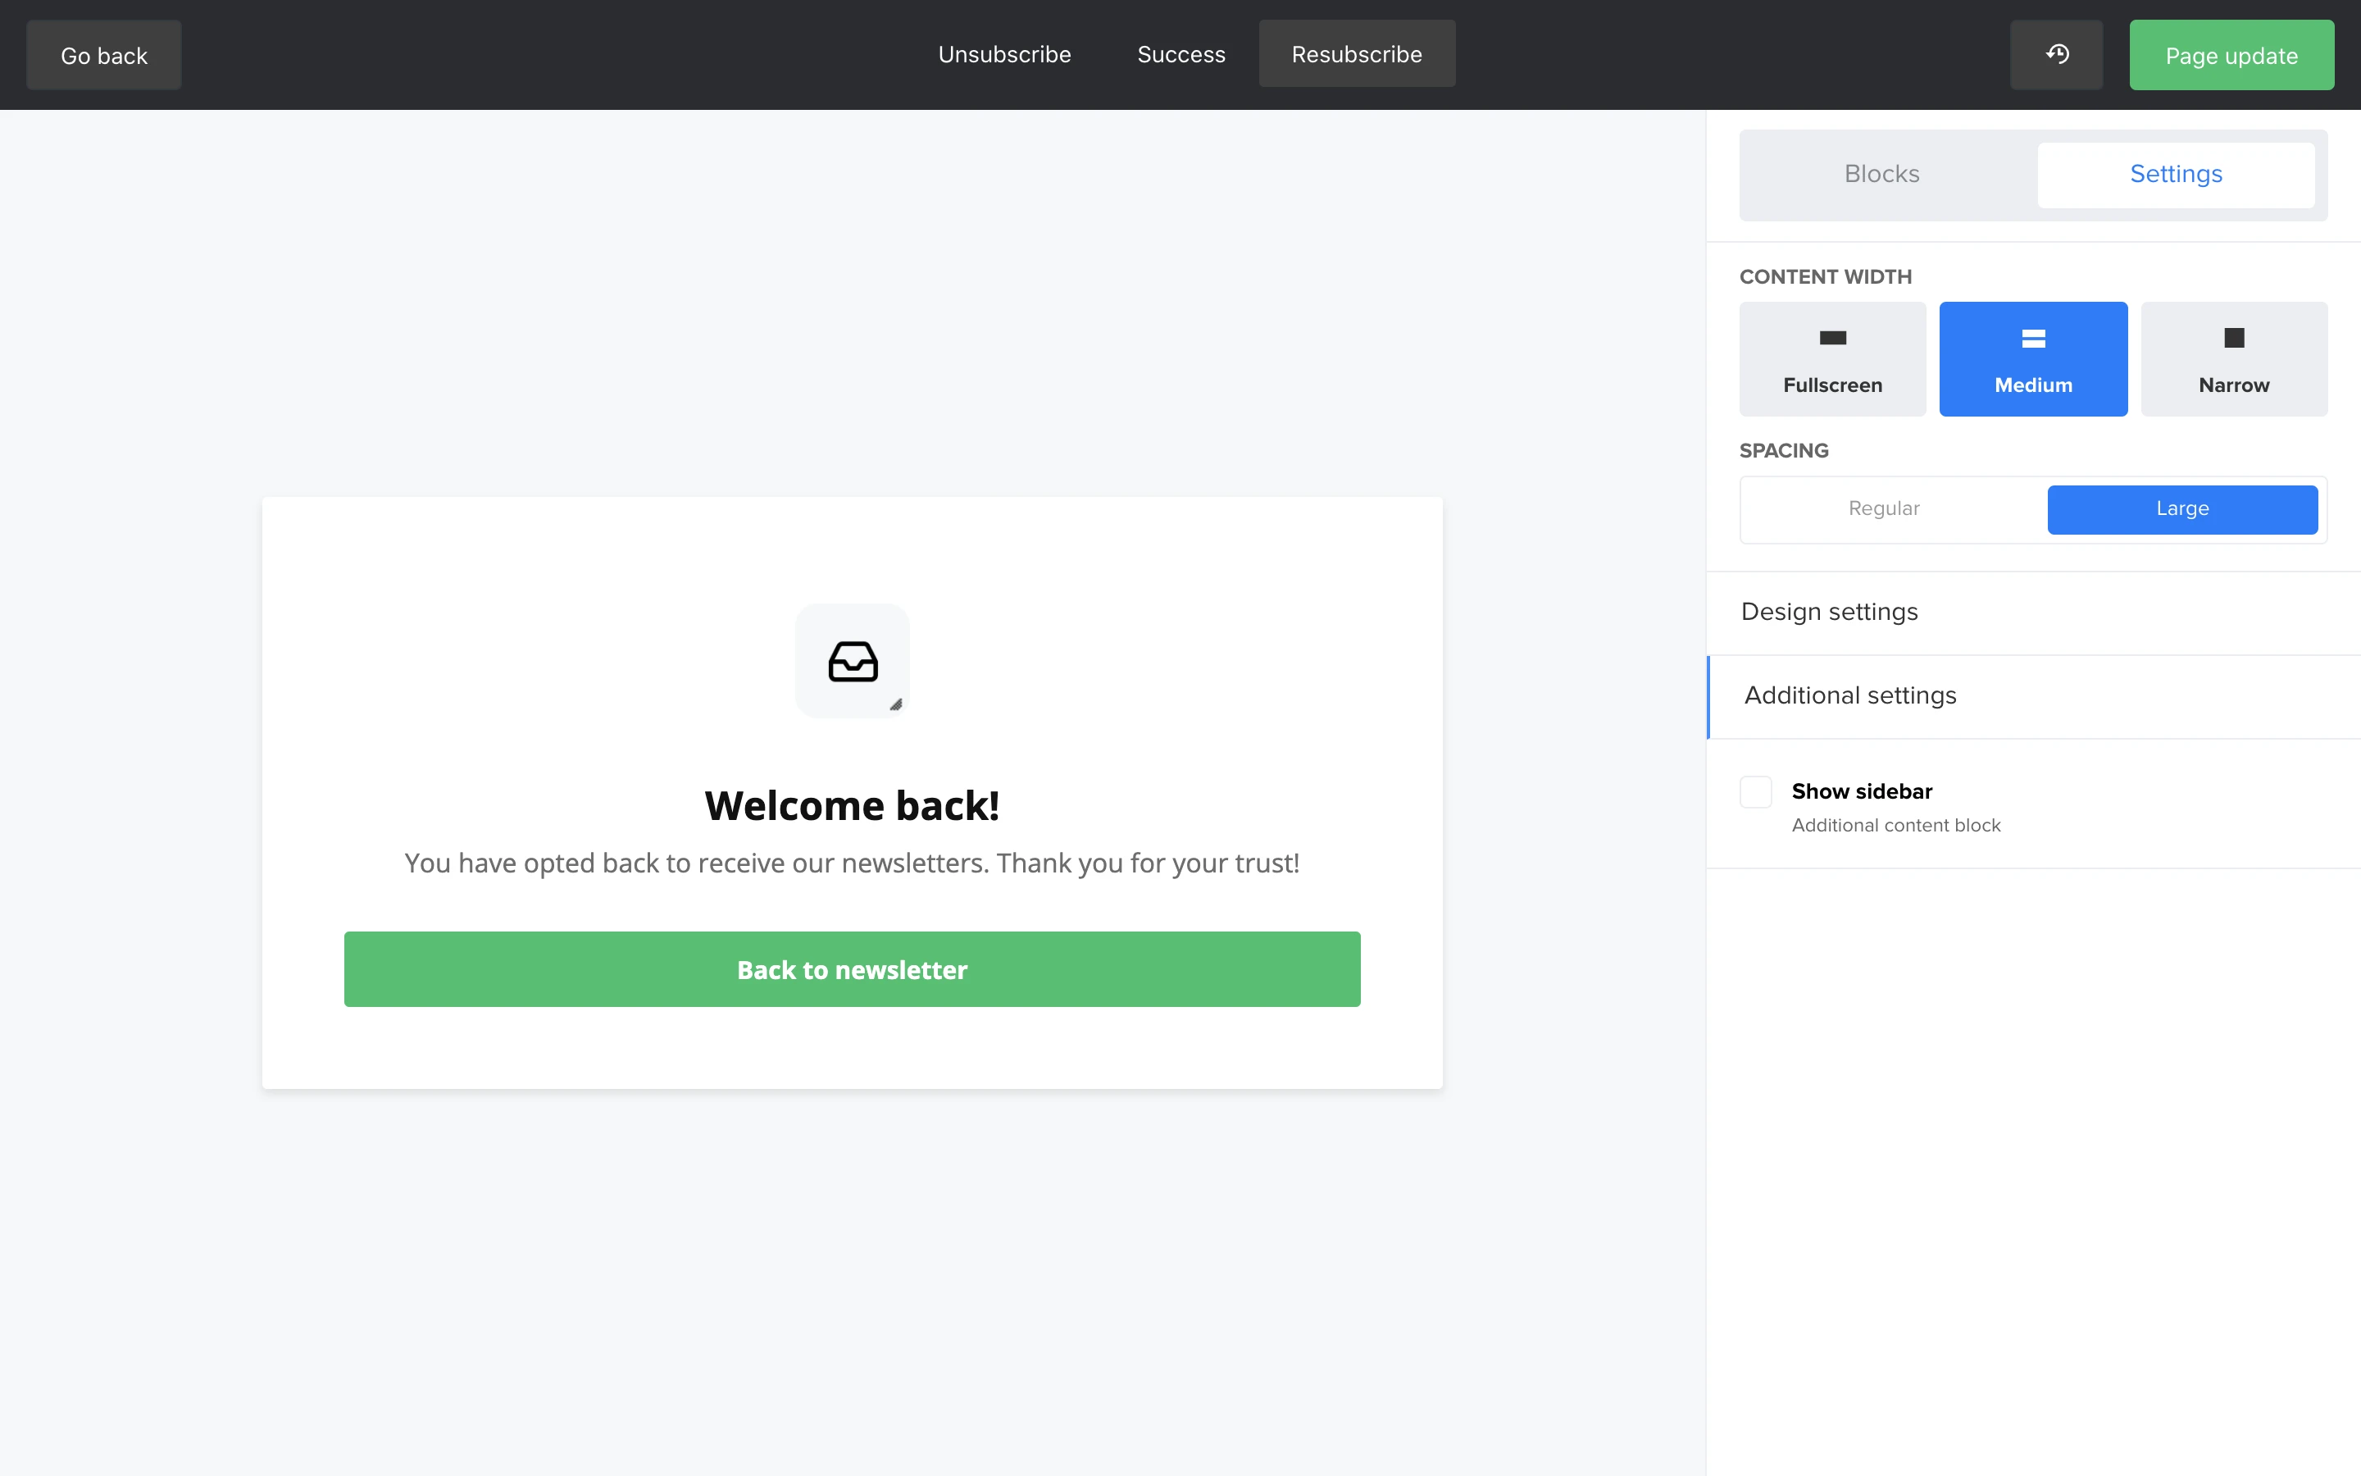Set spacing to Regular
Image resolution: width=2361 pixels, height=1476 pixels.
point(1883,508)
